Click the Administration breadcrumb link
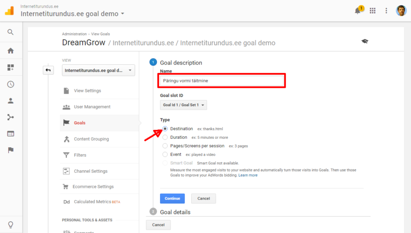This screenshot has height=233, width=411. 74,34
